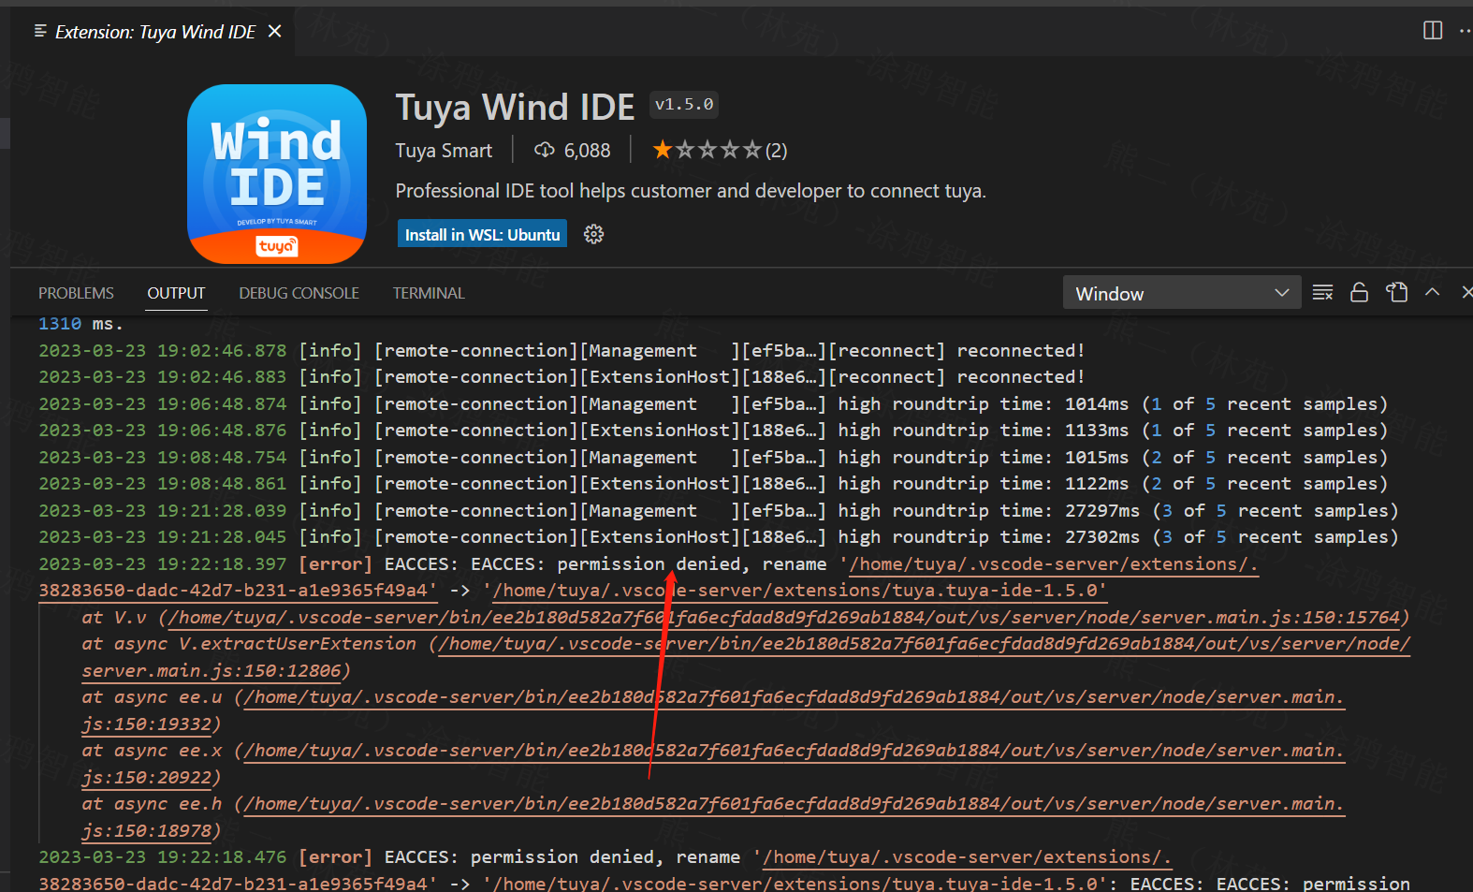Click the "at async V.extractUserExtension" stack frame text

coord(249,644)
